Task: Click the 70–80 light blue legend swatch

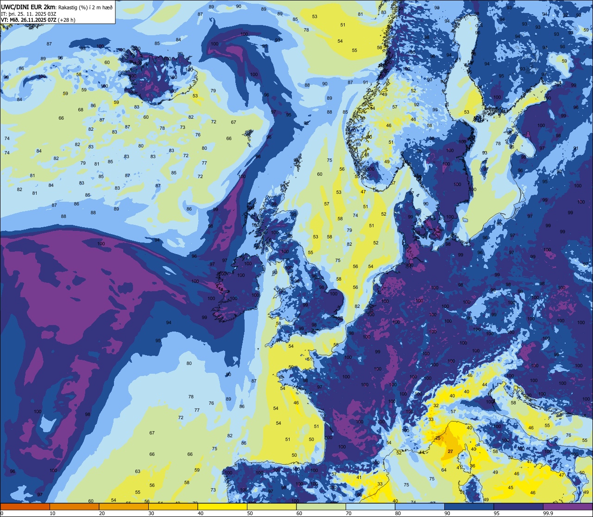Action: [x=370, y=506]
